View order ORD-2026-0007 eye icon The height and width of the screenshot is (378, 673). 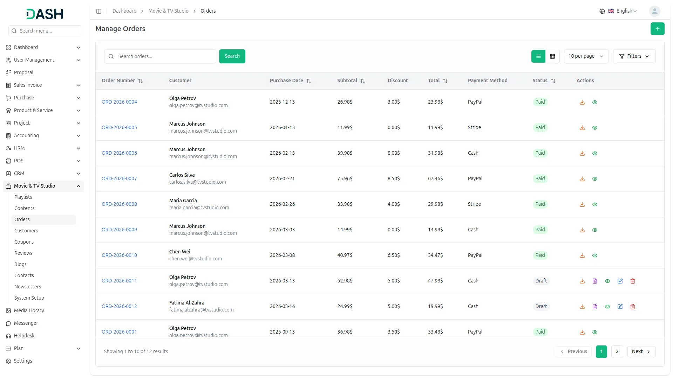tap(594, 179)
